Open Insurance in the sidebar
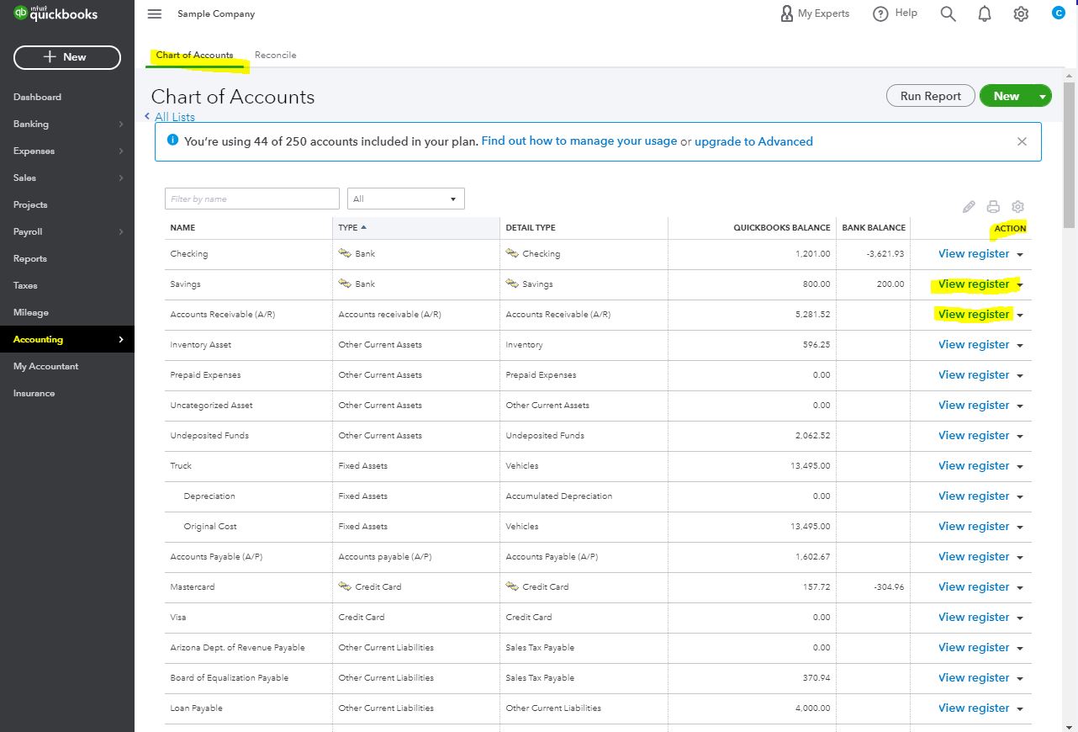Screen dimensions: 1078x732 34,393
